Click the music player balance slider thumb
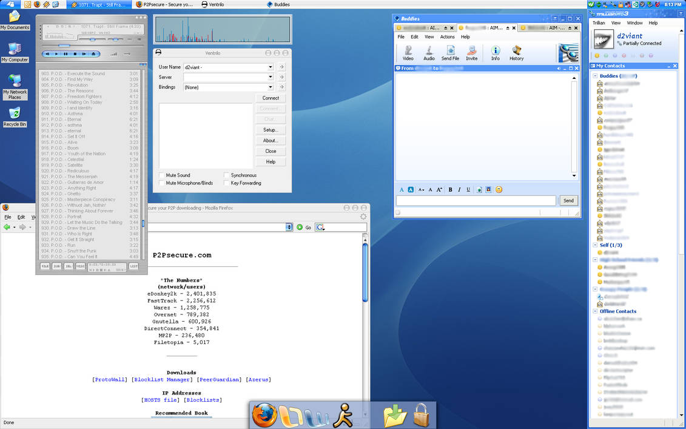The height and width of the screenshot is (429, 686). [115, 39]
